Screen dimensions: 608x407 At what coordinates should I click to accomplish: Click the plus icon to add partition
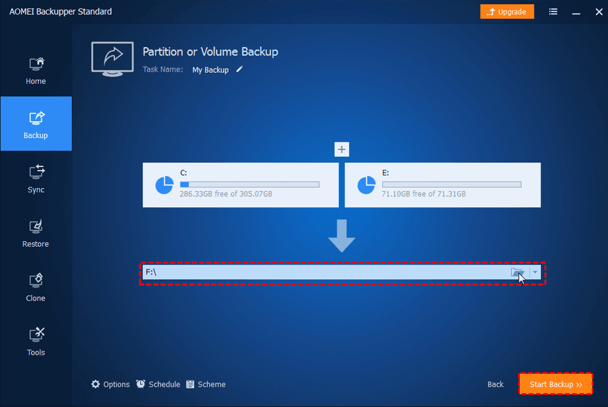(341, 150)
